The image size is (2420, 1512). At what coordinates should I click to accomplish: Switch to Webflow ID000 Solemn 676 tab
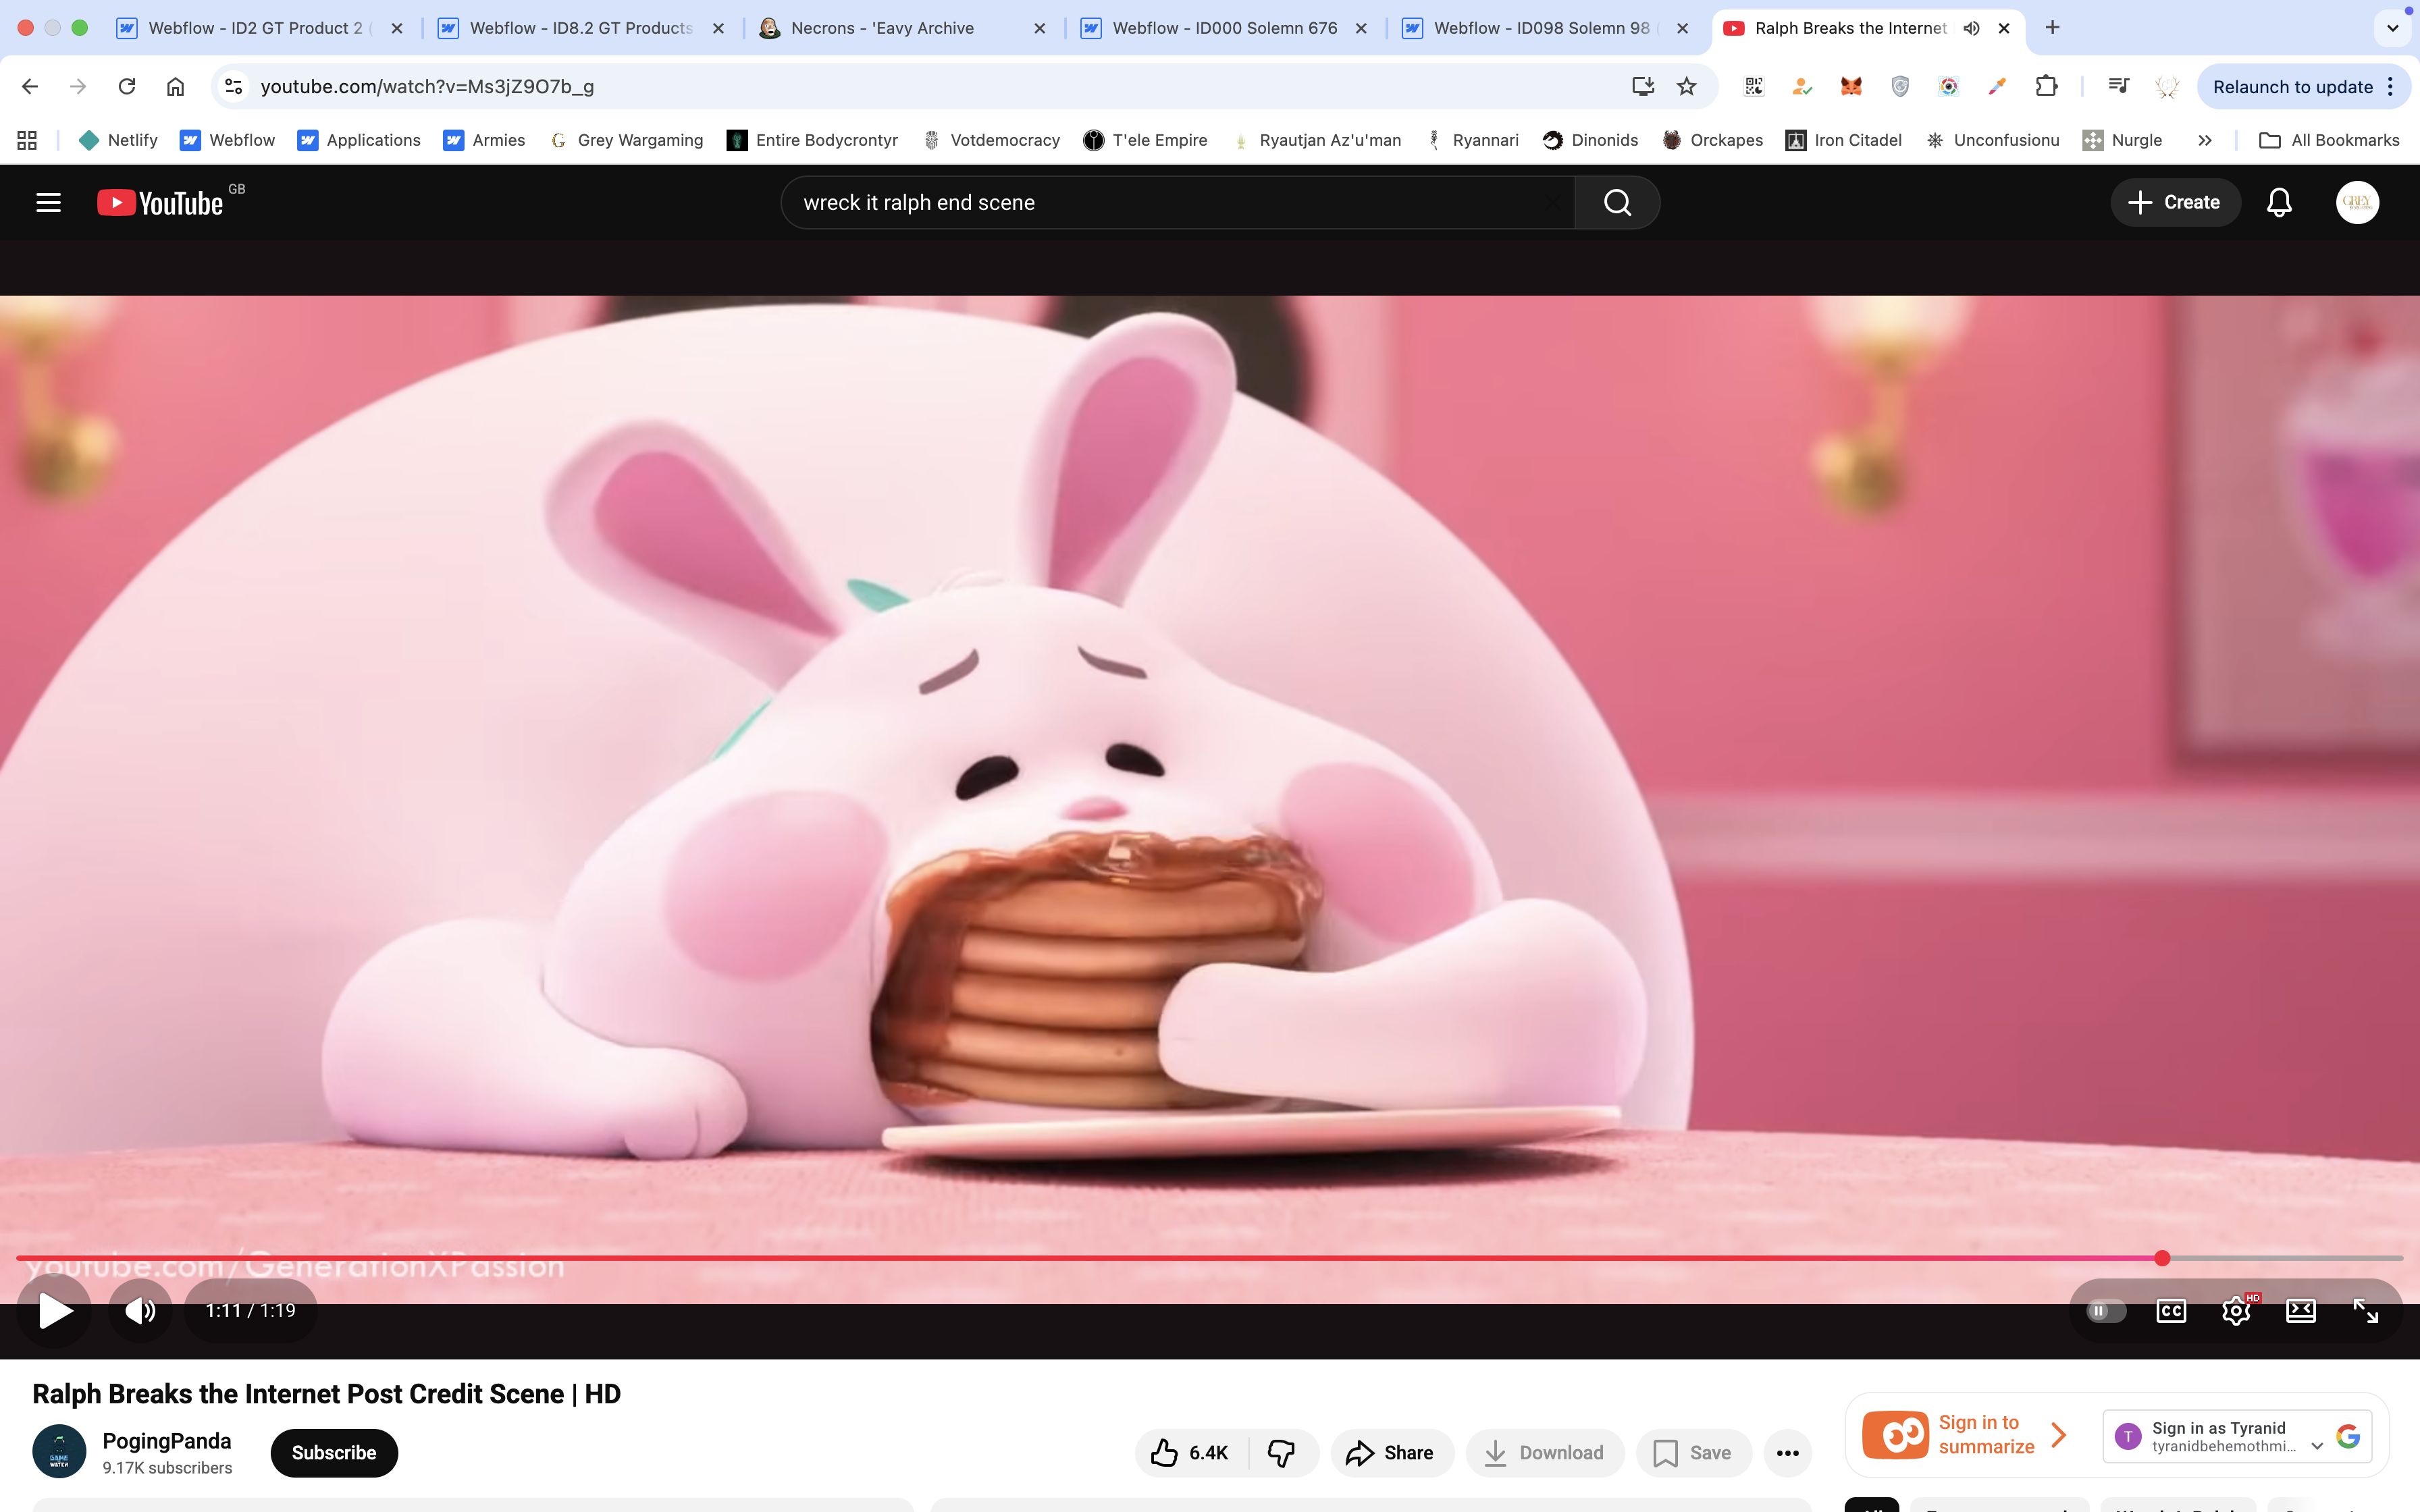tap(1224, 28)
